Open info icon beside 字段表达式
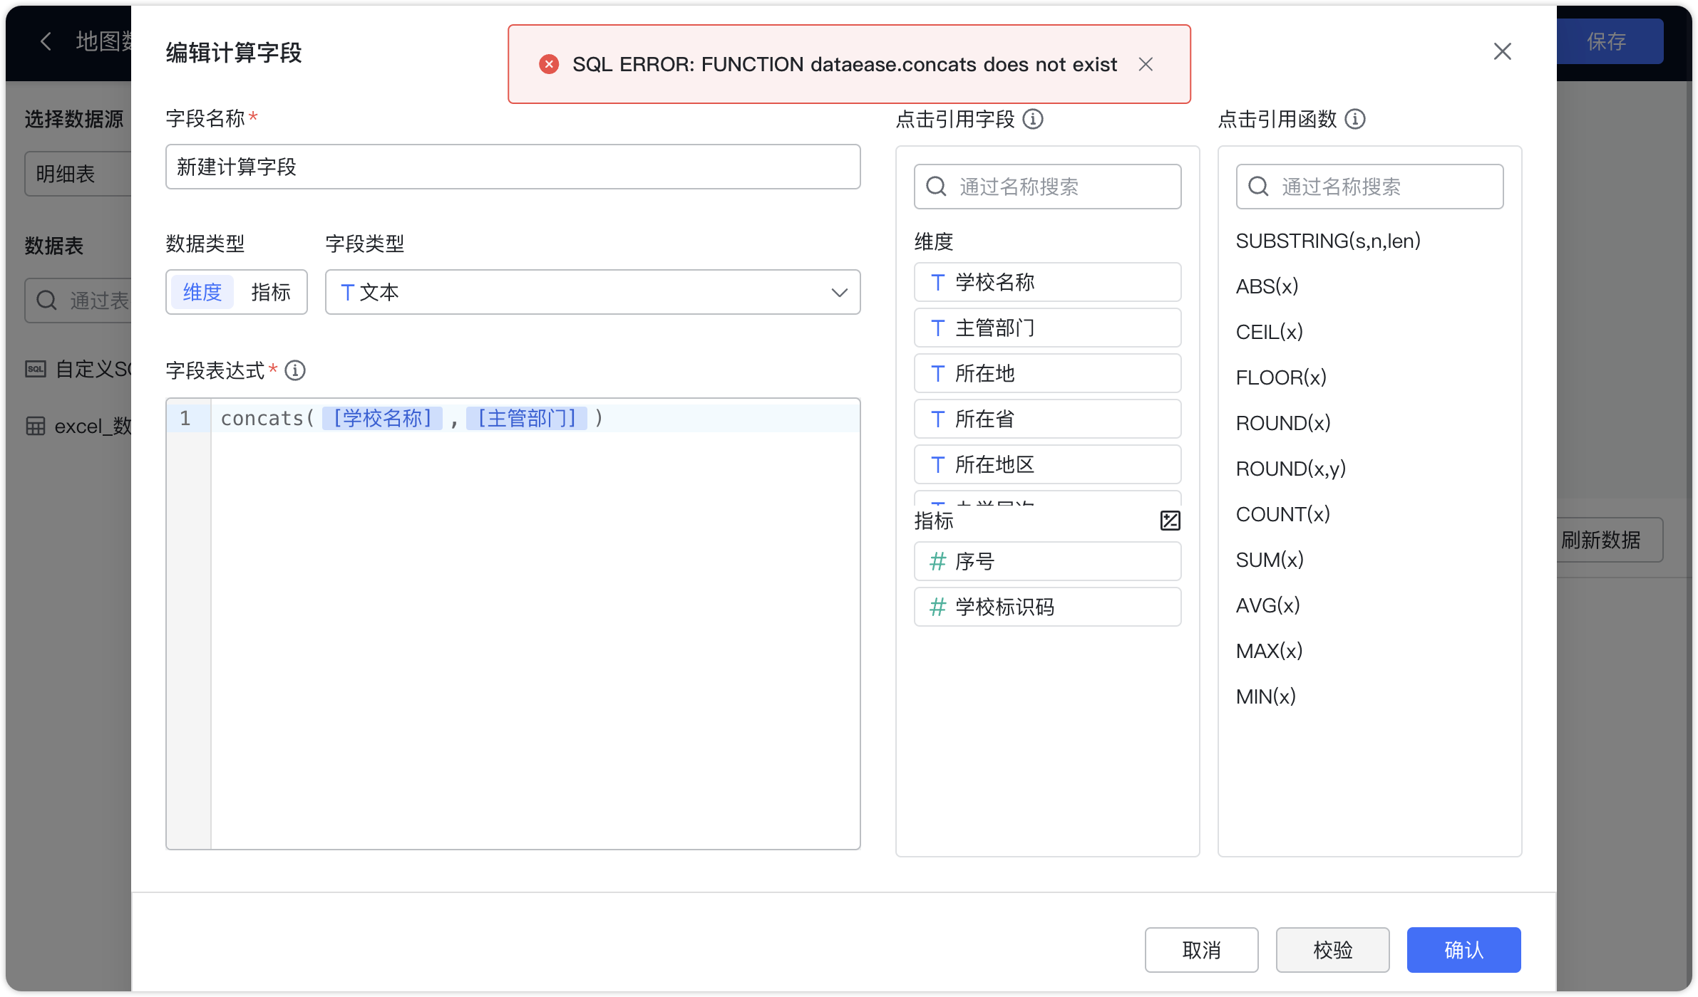 click(x=294, y=370)
